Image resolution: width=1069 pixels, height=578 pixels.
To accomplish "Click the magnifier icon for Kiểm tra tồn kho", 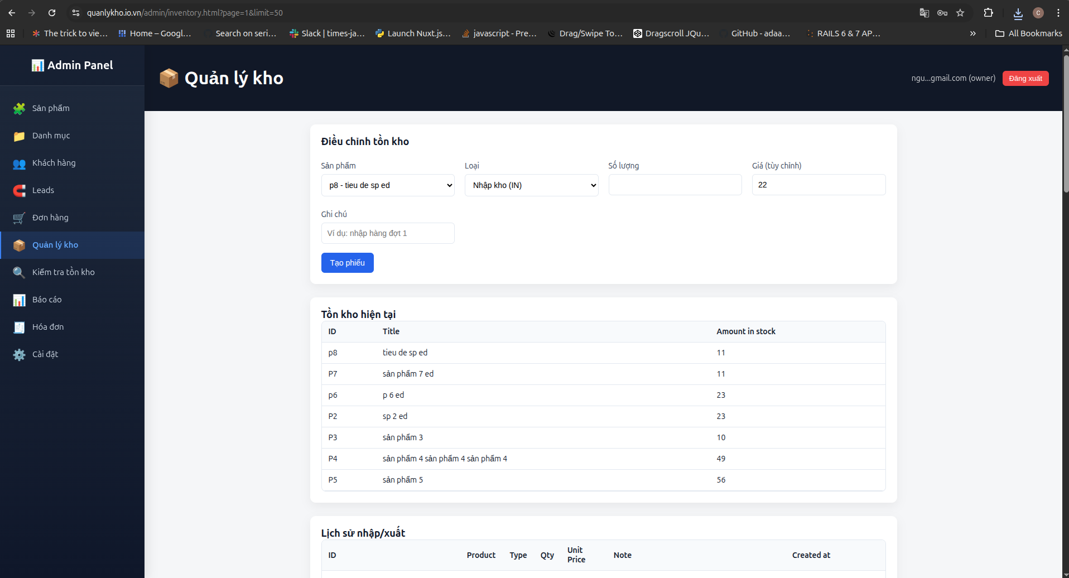I will pos(19,272).
